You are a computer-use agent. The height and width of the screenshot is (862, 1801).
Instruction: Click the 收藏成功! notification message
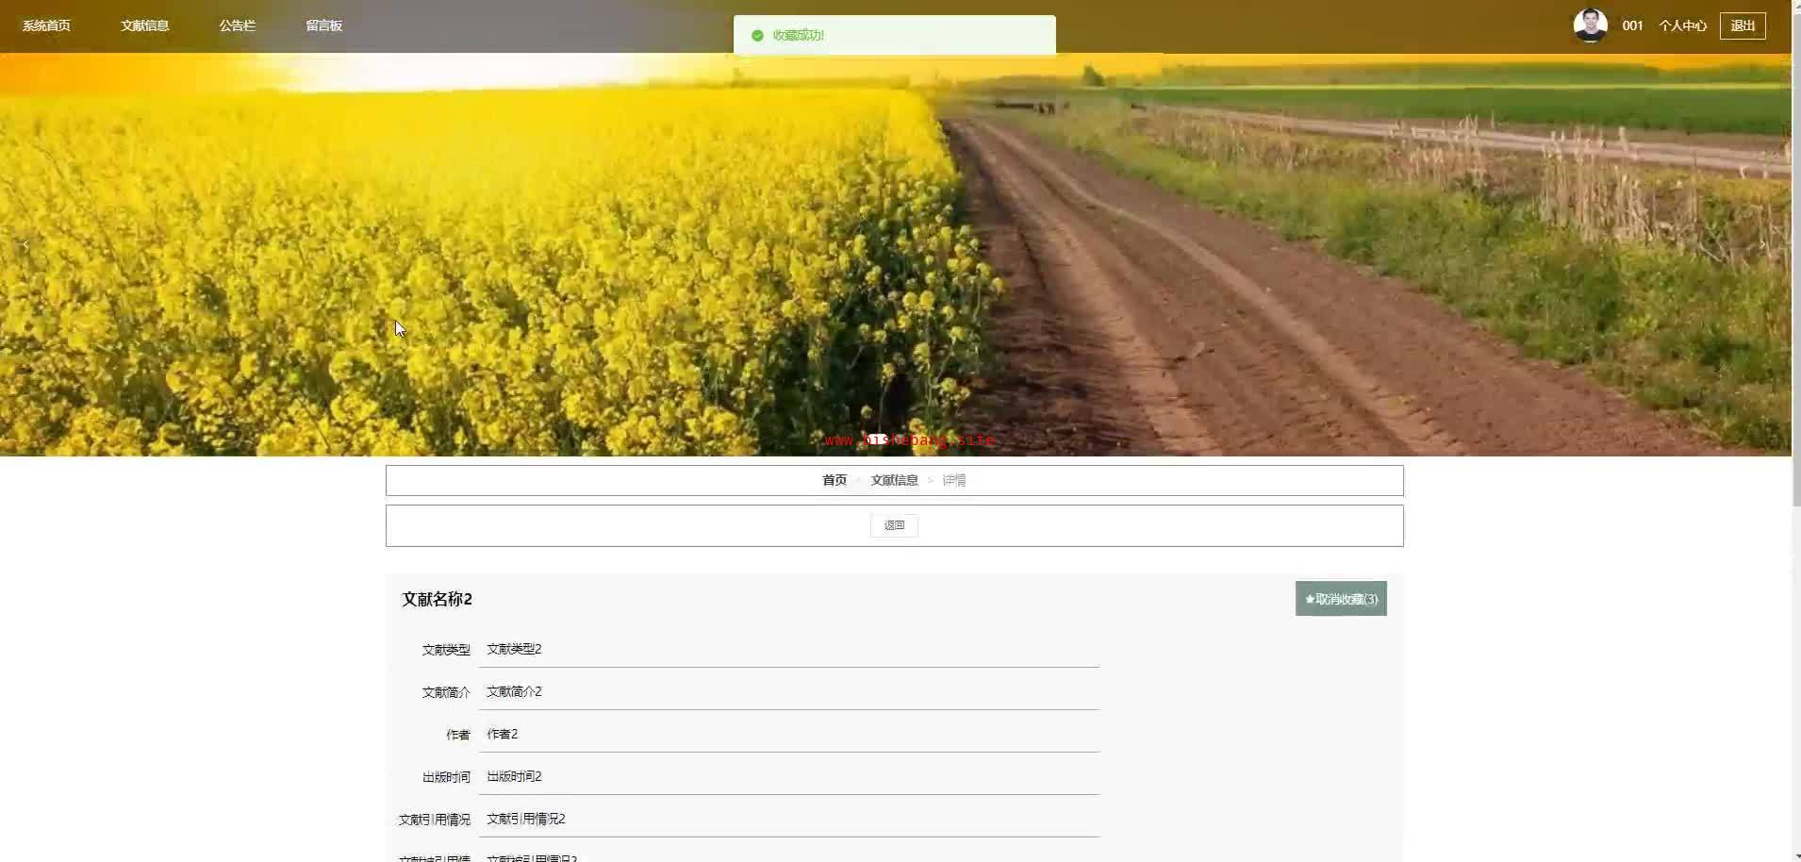click(799, 36)
